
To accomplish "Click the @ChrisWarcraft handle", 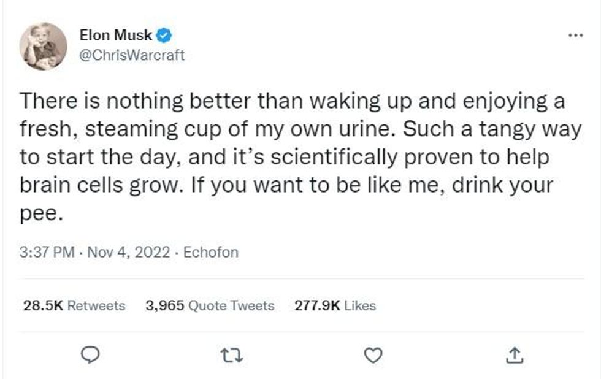I will click(132, 56).
